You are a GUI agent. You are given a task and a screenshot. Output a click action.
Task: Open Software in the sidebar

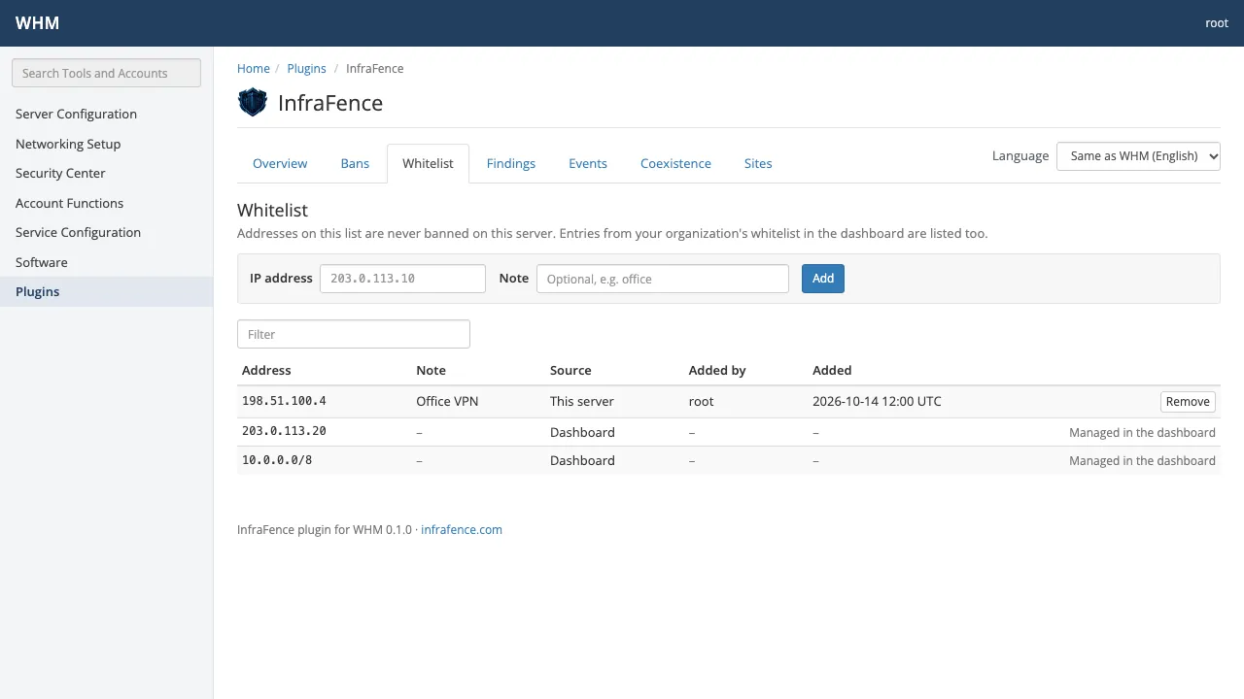(x=106, y=262)
